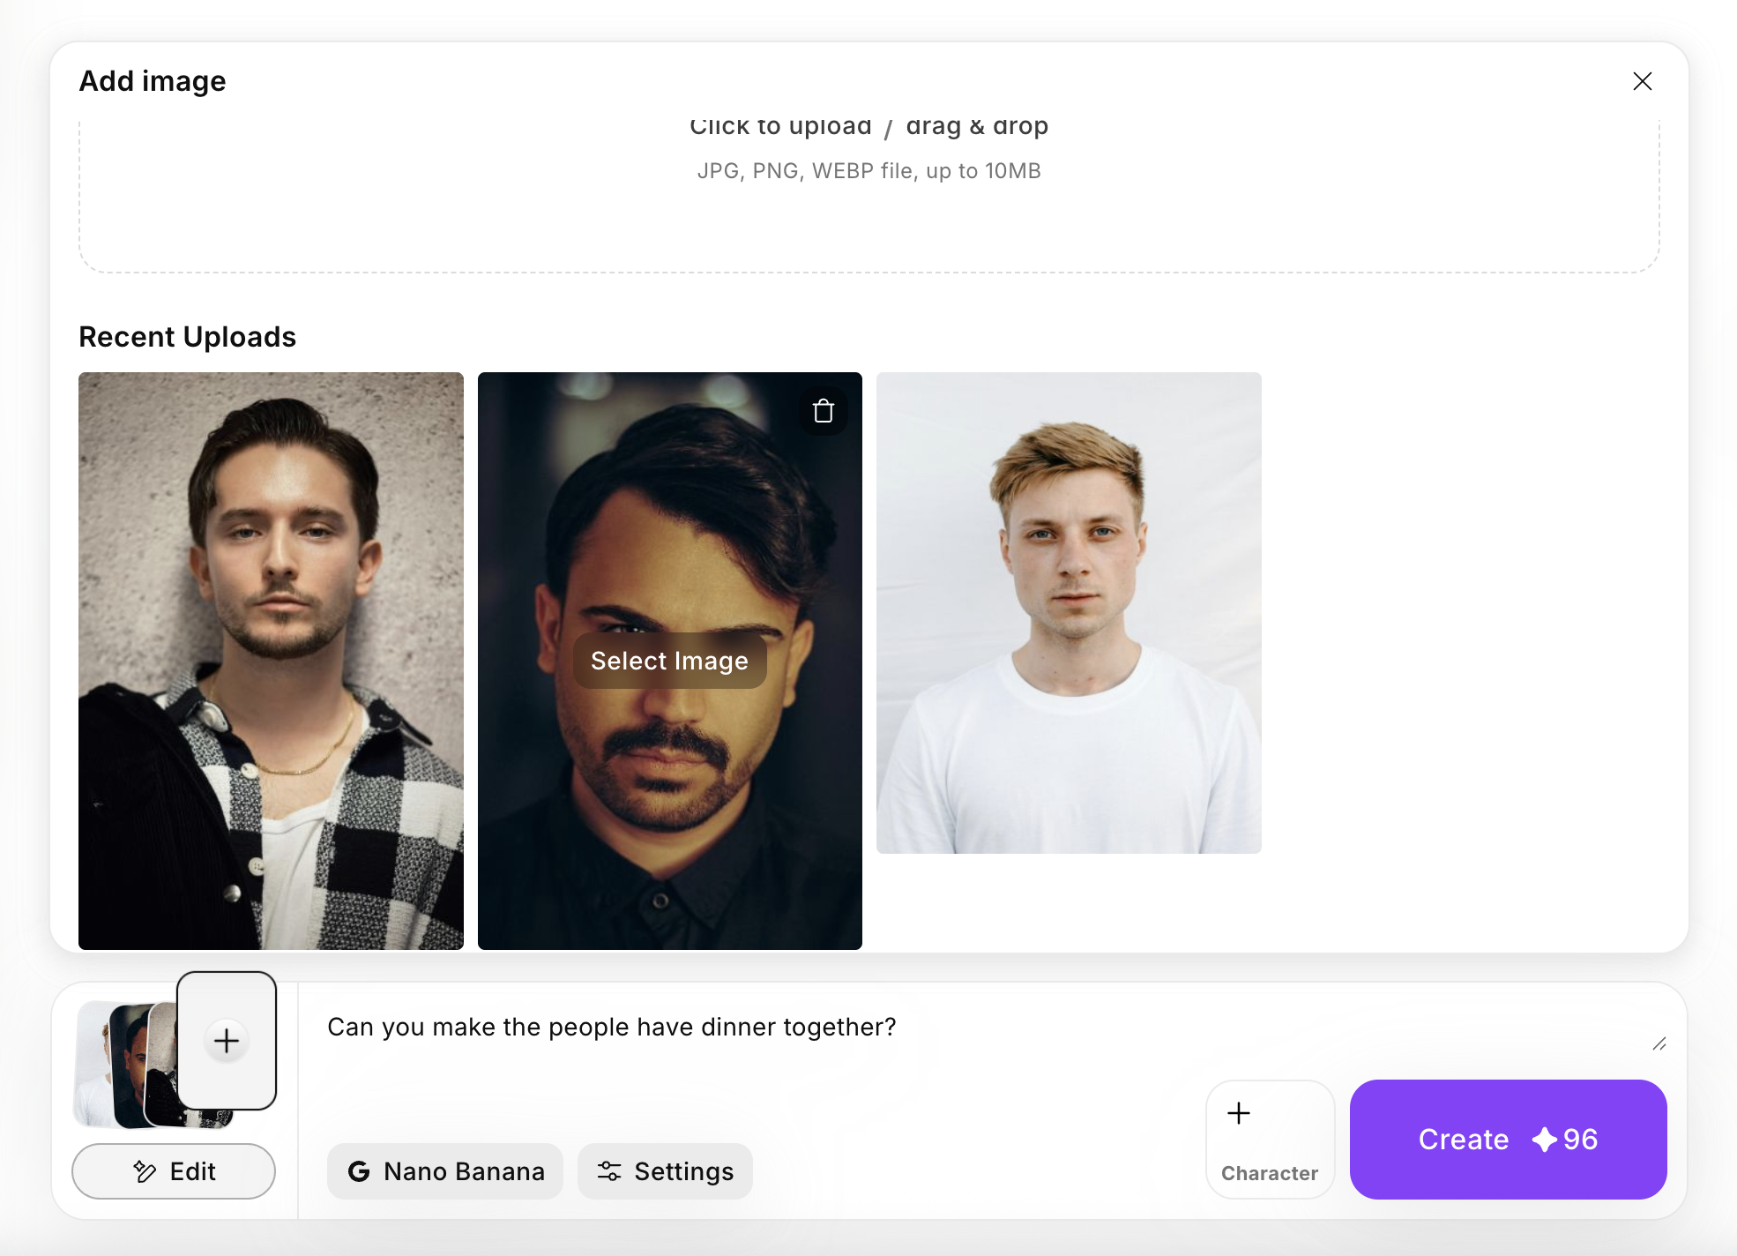The width and height of the screenshot is (1737, 1256).
Task: Click the plus icon to add image
Action: pyautogui.click(x=227, y=1041)
